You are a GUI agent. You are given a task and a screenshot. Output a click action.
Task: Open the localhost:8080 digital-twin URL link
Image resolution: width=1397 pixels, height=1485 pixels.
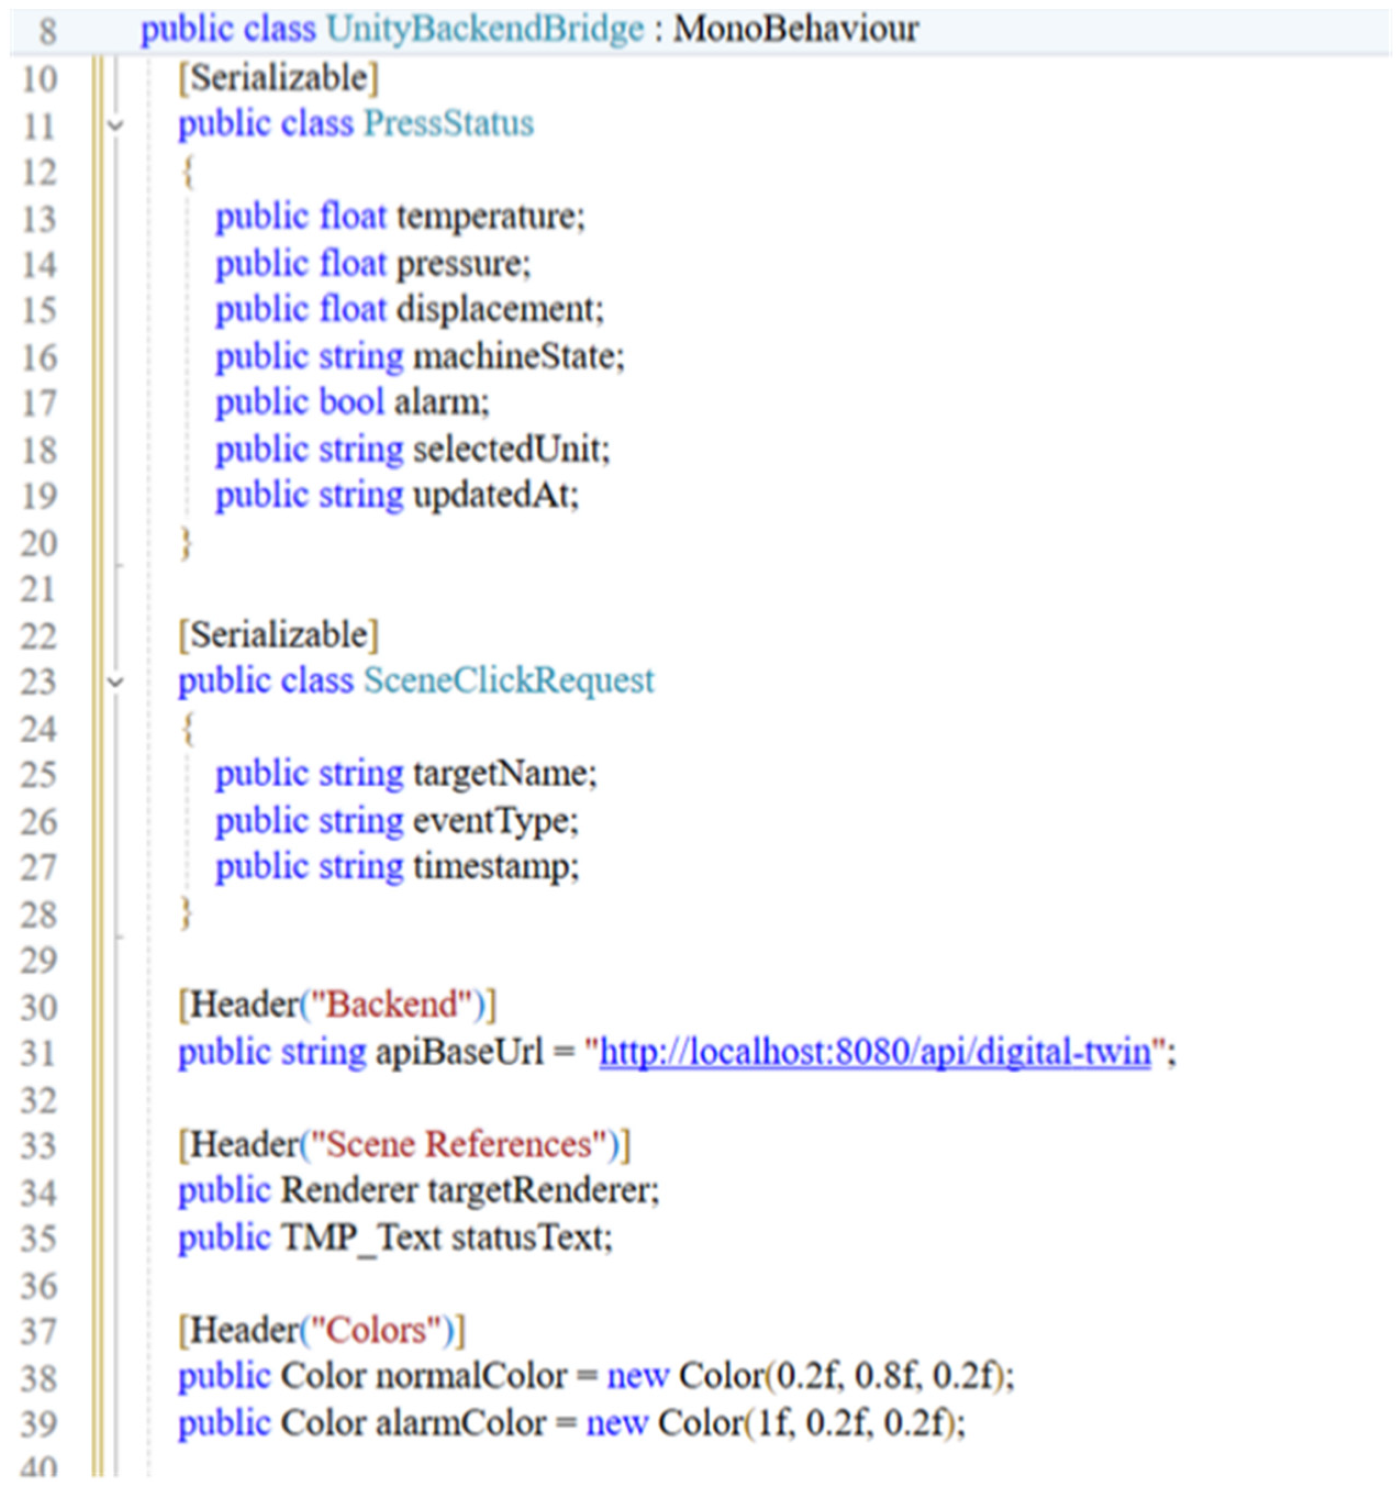[875, 1052]
